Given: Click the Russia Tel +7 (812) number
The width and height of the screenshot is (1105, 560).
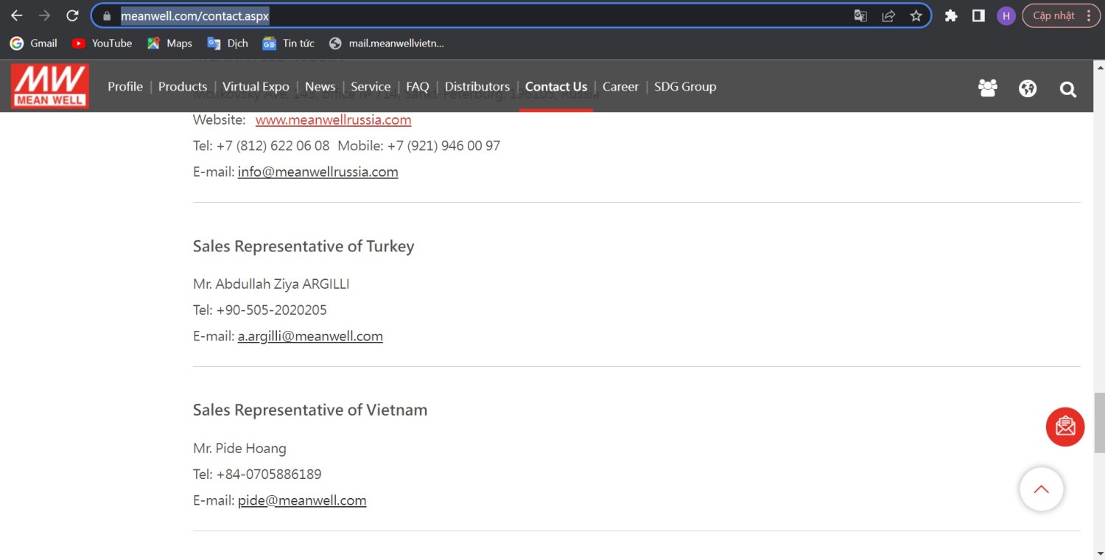Looking at the screenshot, I should tap(262, 146).
